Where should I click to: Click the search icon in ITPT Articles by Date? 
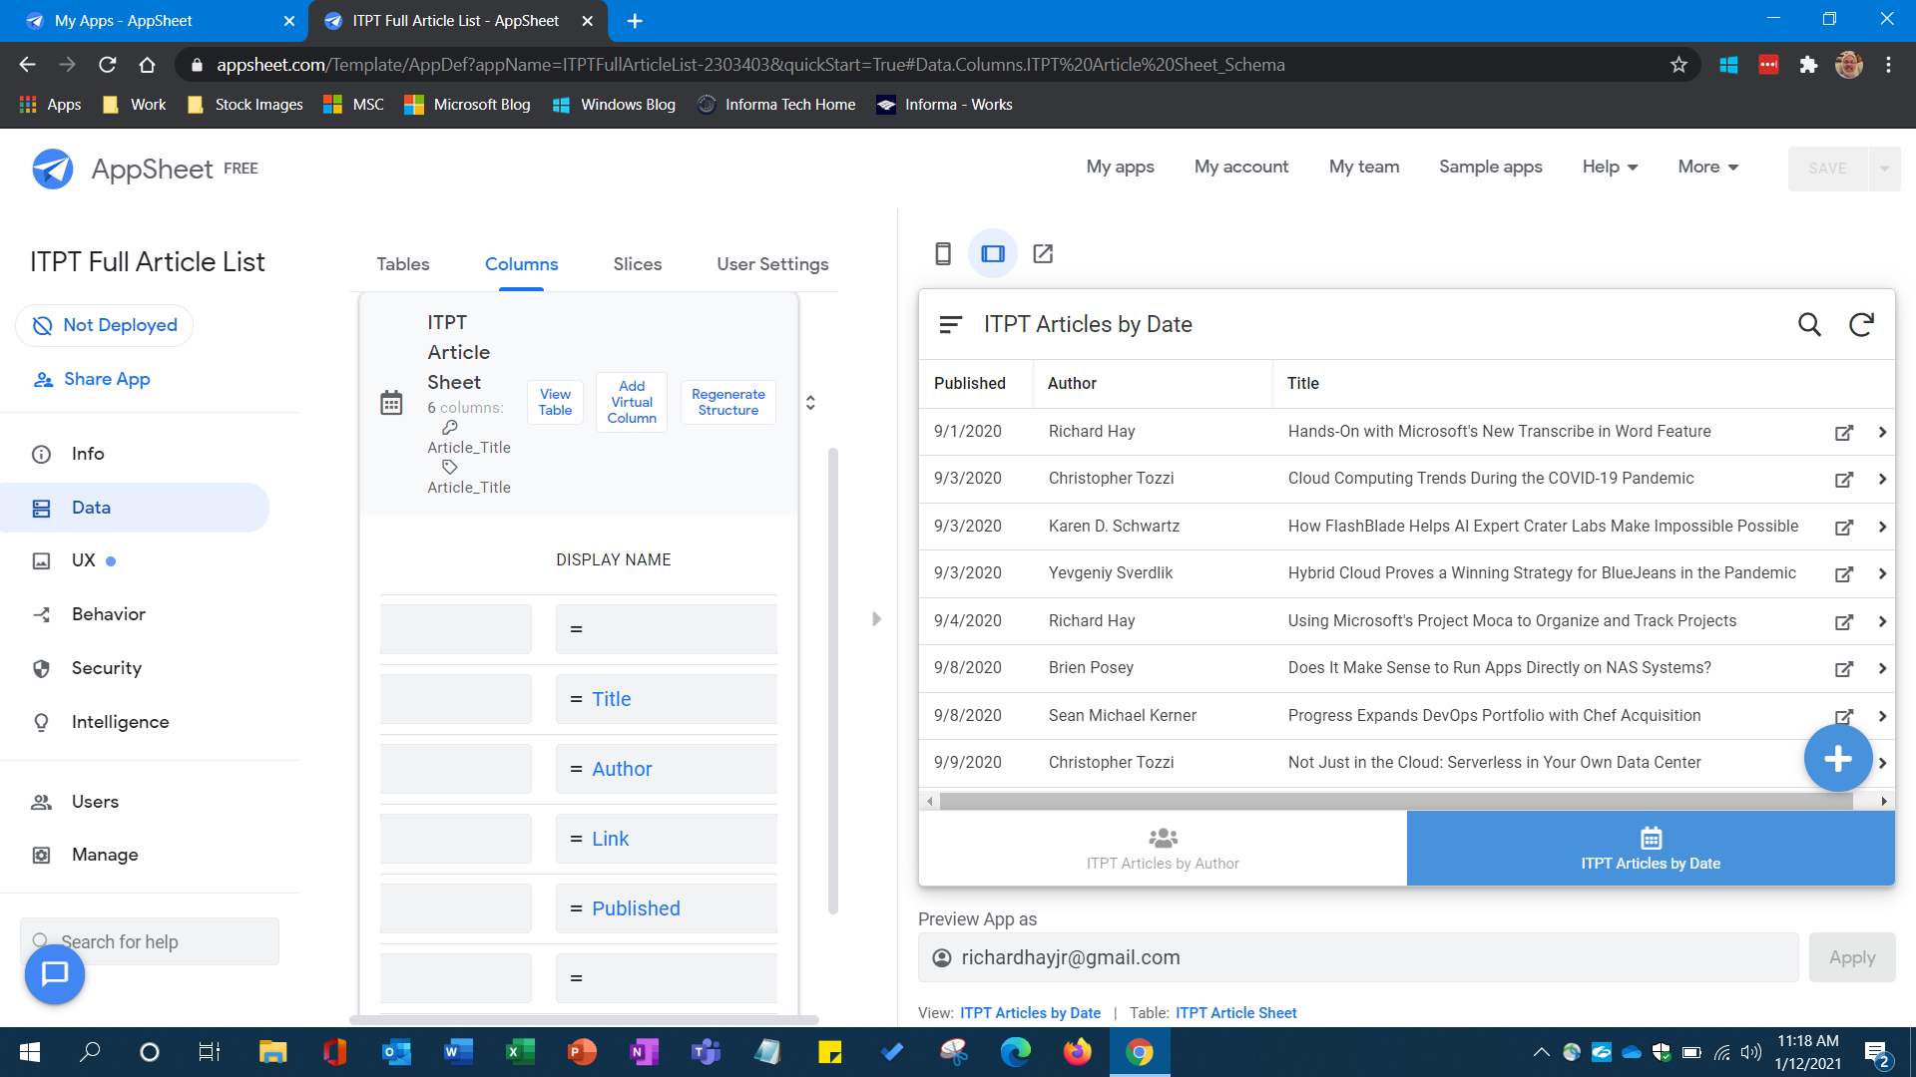click(1809, 324)
